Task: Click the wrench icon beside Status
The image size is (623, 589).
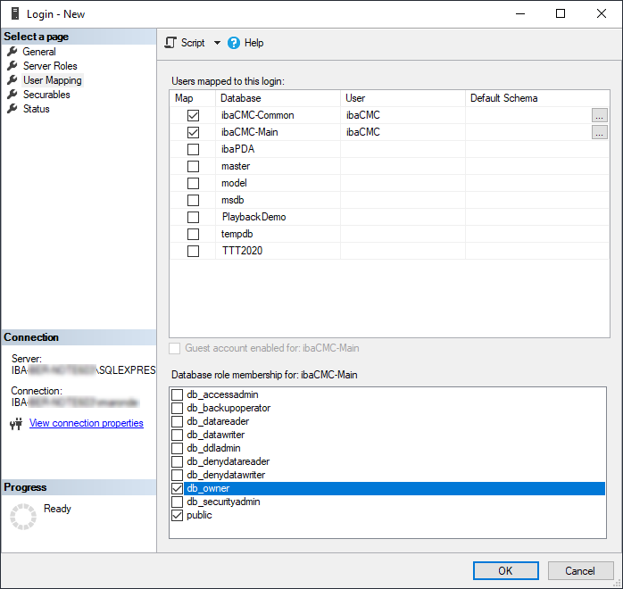Action: (x=12, y=109)
